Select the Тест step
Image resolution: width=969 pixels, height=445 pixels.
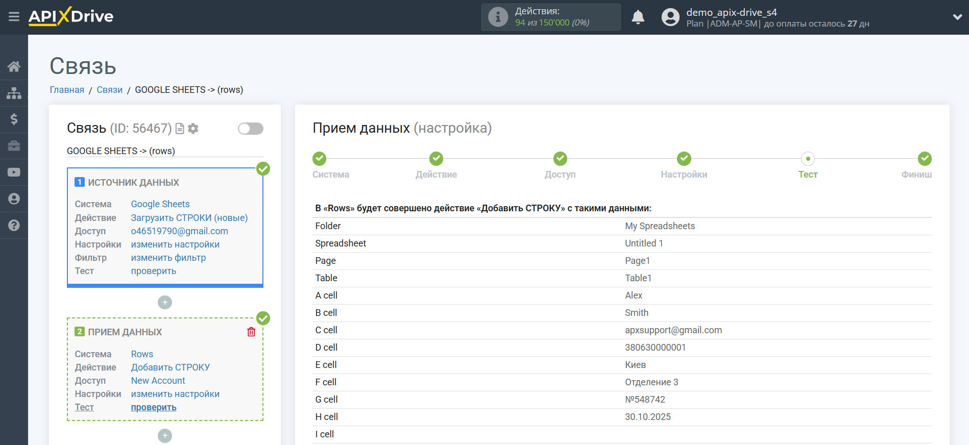pos(808,159)
